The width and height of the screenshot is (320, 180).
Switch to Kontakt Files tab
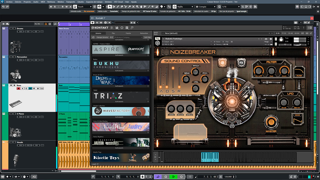pos(113,33)
